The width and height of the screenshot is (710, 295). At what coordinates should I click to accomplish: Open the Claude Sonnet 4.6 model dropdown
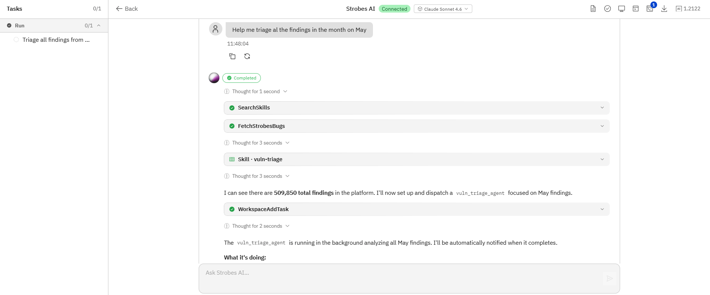point(443,9)
